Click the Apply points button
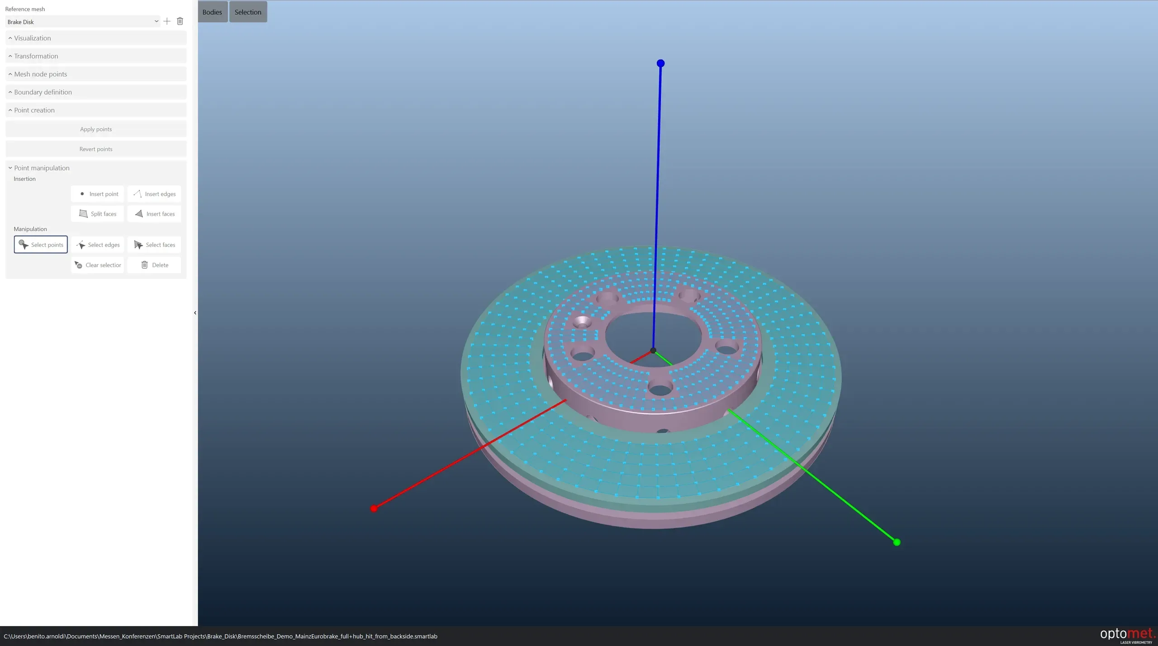The width and height of the screenshot is (1158, 646). [96, 129]
